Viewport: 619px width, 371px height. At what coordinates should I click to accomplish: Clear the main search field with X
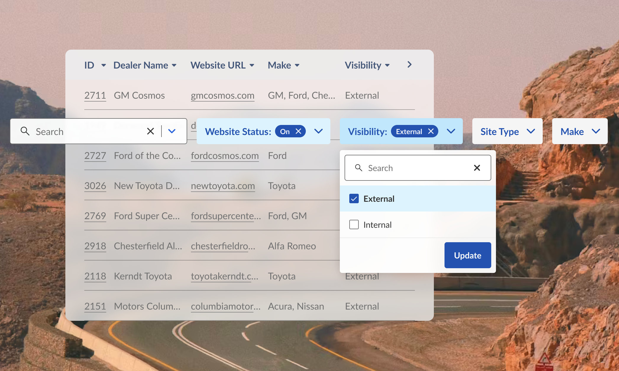point(150,131)
